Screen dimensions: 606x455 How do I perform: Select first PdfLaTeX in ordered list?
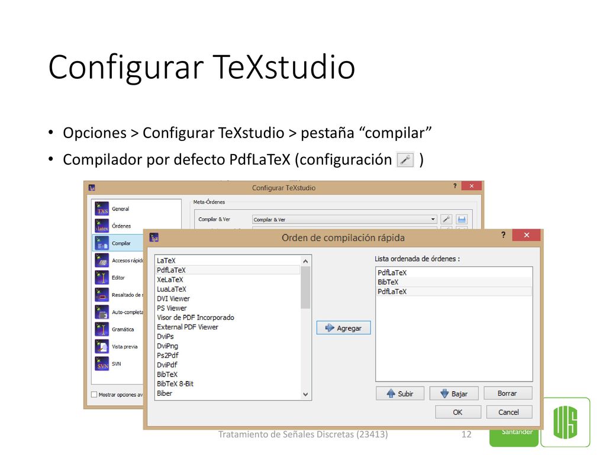point(454,273)
